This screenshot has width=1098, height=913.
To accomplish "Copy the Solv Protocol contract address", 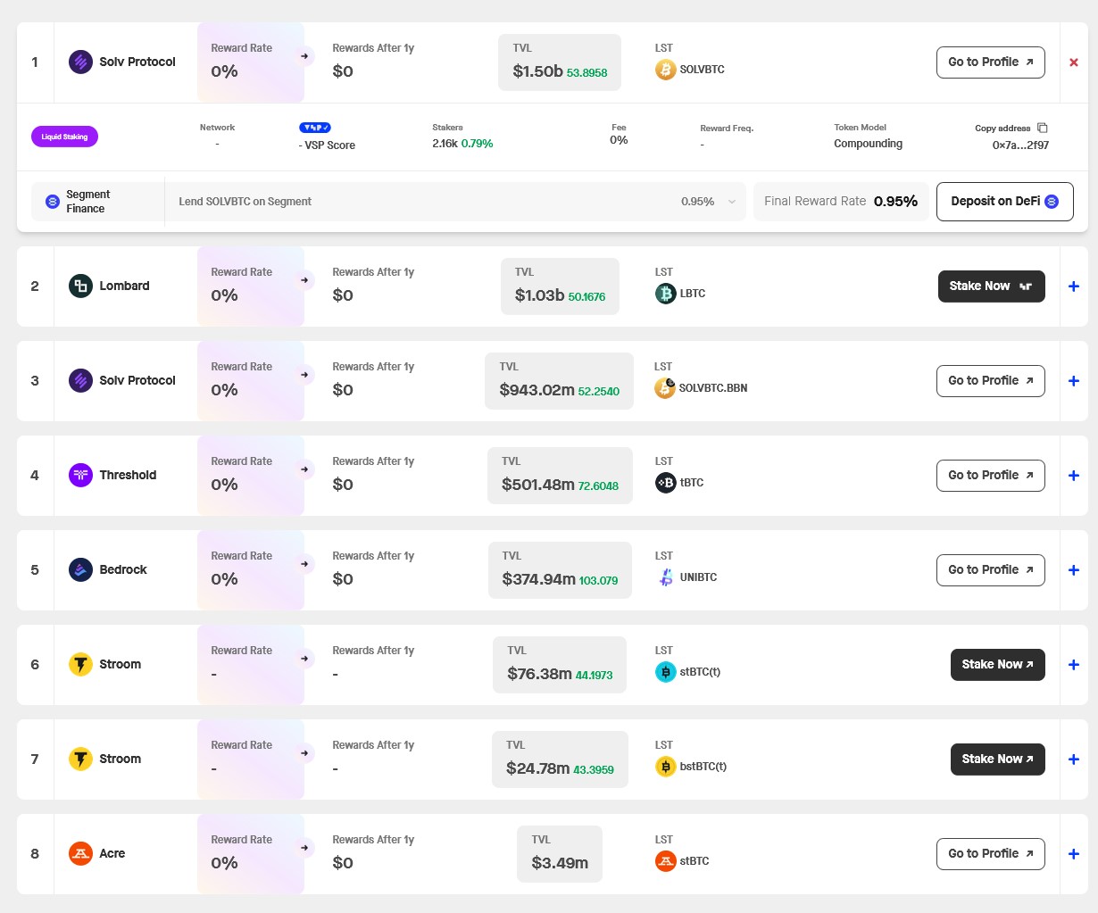I will coord(1042,129).
